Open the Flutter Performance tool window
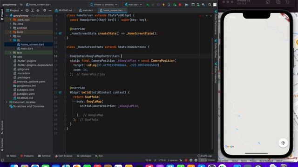The width and height of the screenshot is (298, 167). (x=216, y=22)
